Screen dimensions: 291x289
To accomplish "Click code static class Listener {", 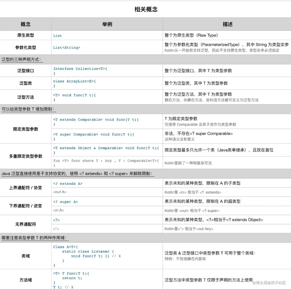I will coord(88,252).
